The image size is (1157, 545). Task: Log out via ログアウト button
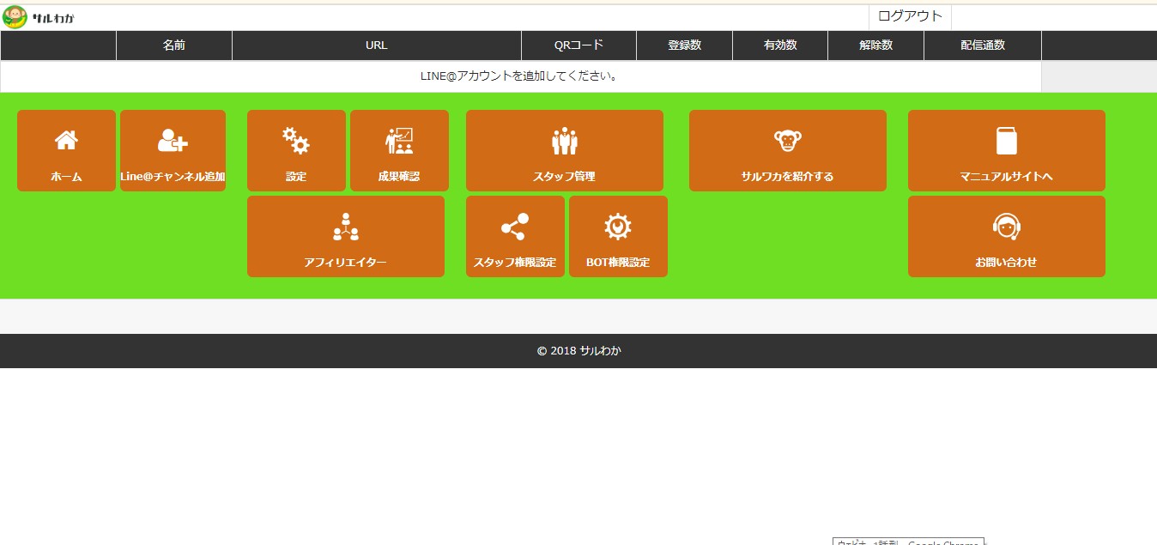[x=910, y=16]
